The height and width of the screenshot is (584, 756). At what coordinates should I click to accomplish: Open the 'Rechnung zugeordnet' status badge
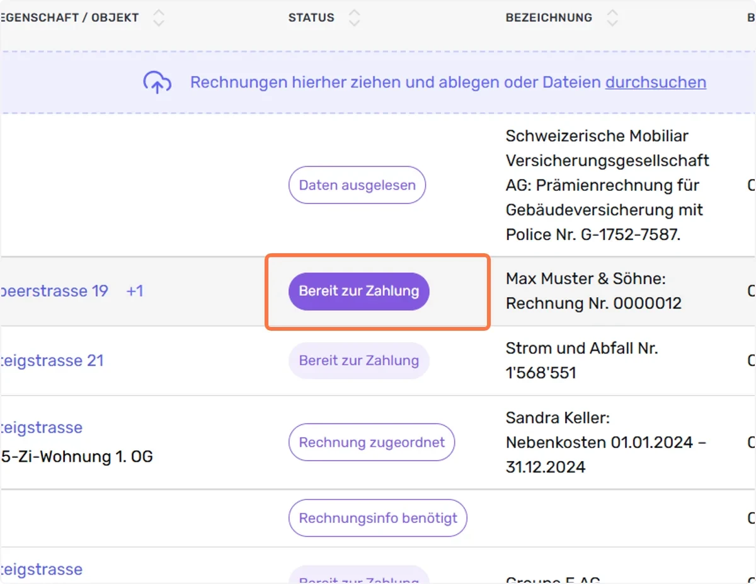tap(372, 442)
